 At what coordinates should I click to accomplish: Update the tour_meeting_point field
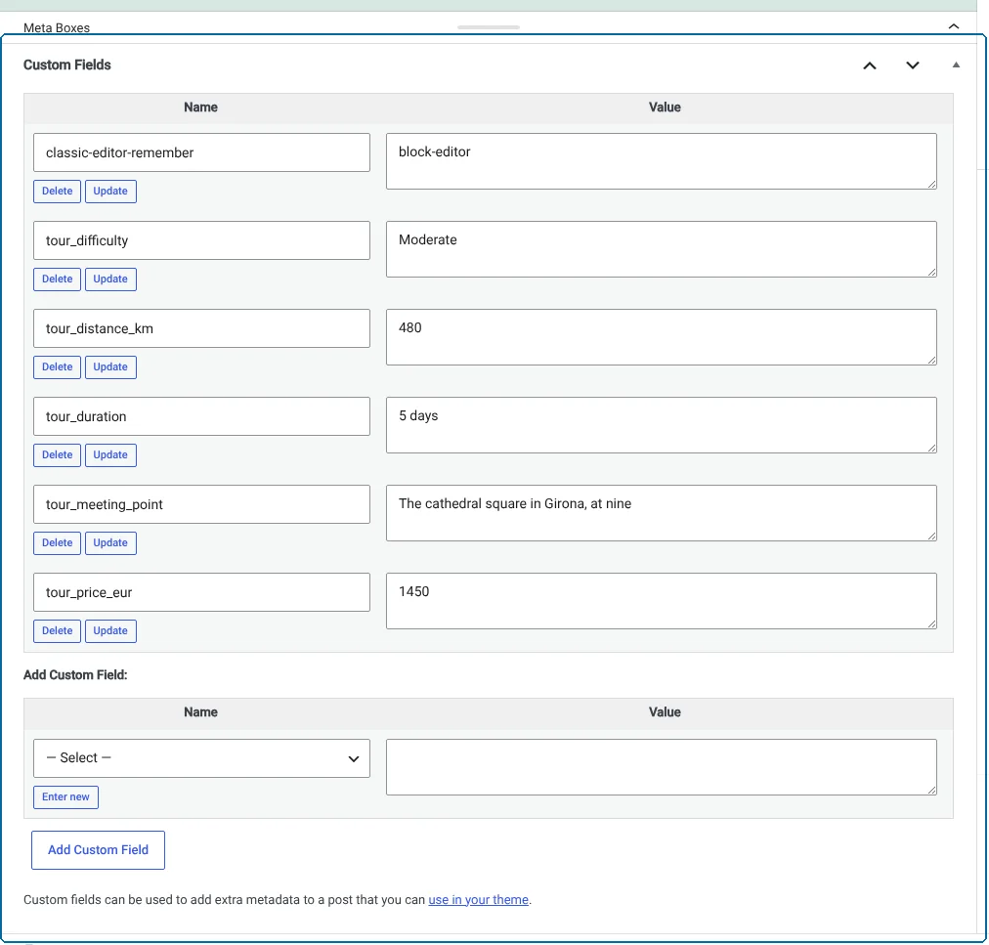pyautogui.click(x=110, y=543)
